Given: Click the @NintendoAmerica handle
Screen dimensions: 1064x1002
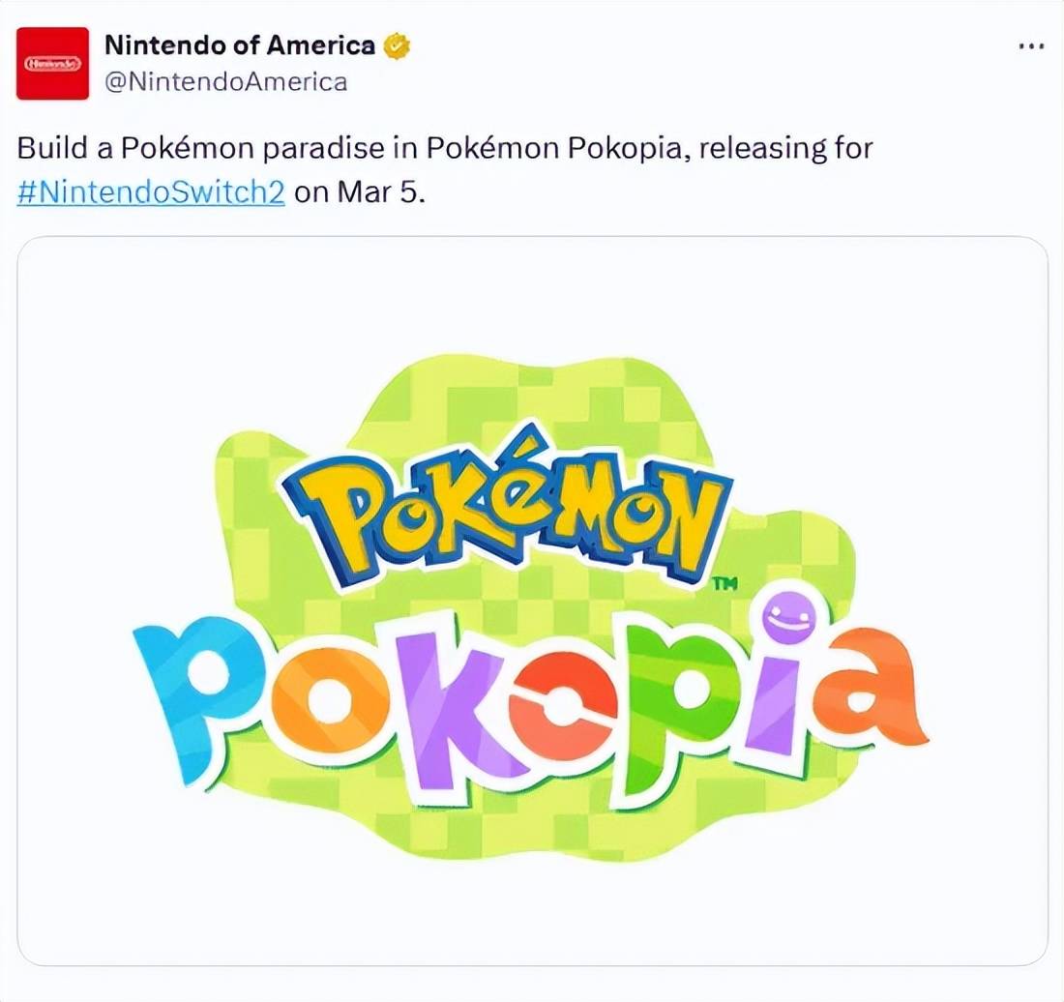Looking at the screenshot, I should pyautogui.click(x=224, y=82).
